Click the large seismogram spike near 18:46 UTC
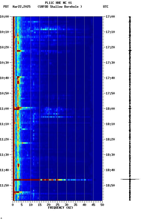The width and height of the screenshot is (141, 221). (130, 179)
